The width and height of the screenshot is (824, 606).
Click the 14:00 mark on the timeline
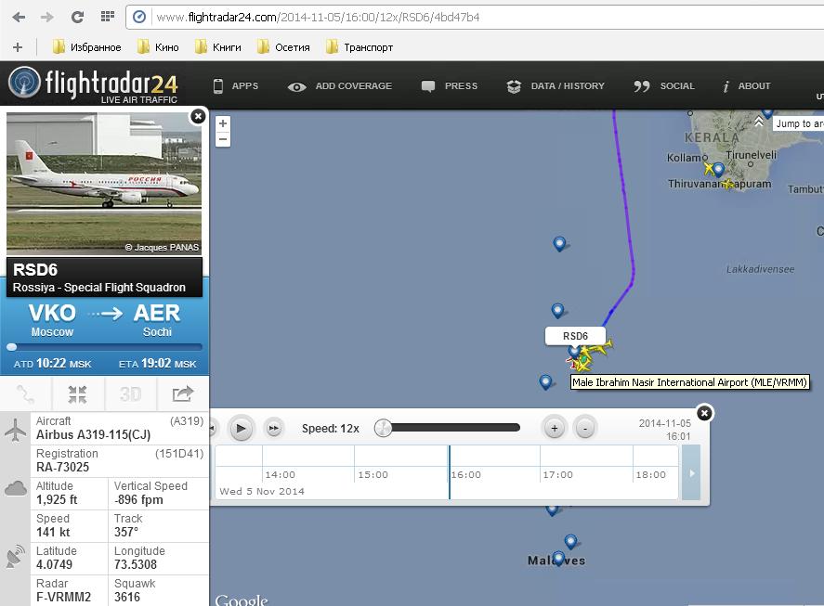[x=280, y=475]
